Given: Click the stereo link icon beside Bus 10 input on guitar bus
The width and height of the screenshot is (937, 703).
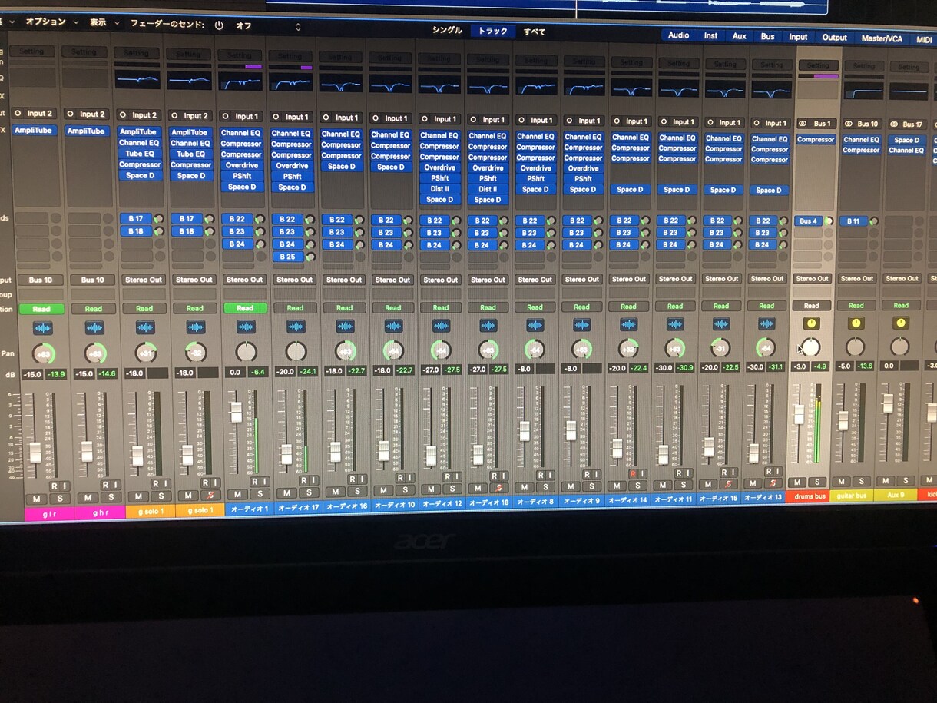Looking at the screenshot, I should [x=849, y=124].
